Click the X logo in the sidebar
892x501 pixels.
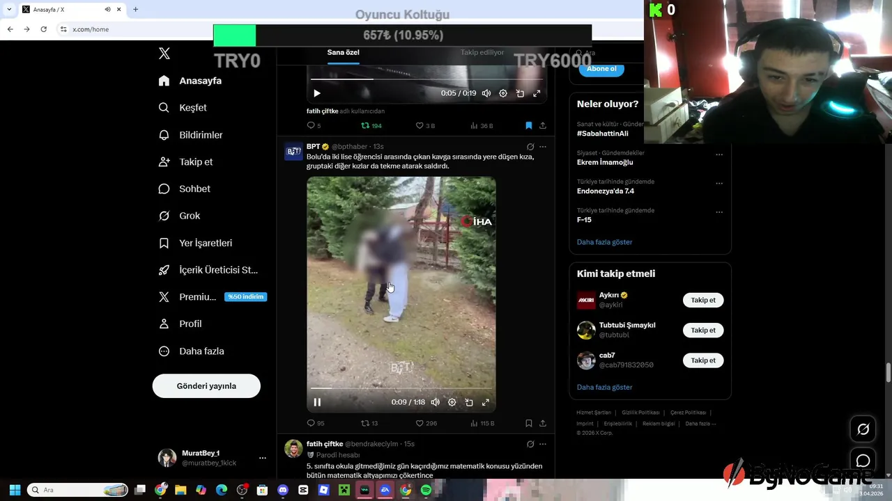pyautogui.click(x=164, y=54)
